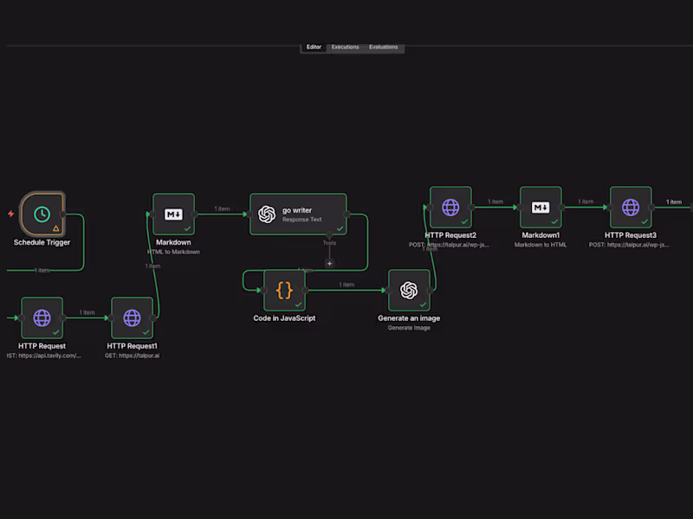693x519 pixels.
Task: Click the warning triangle on Schedule Trigger
Action: coord(55,227)
